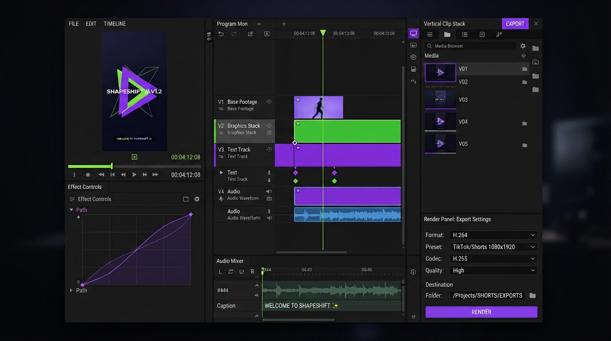Toggle mic on Text sub-track
Screen dimensions: 611x341
[x=269, y=173]
